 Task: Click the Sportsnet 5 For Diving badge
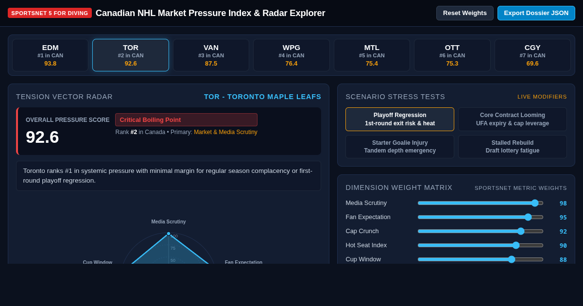(50, 13)
